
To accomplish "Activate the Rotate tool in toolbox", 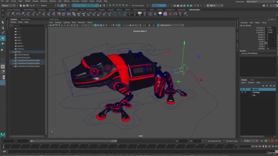I will pos(3,43).
